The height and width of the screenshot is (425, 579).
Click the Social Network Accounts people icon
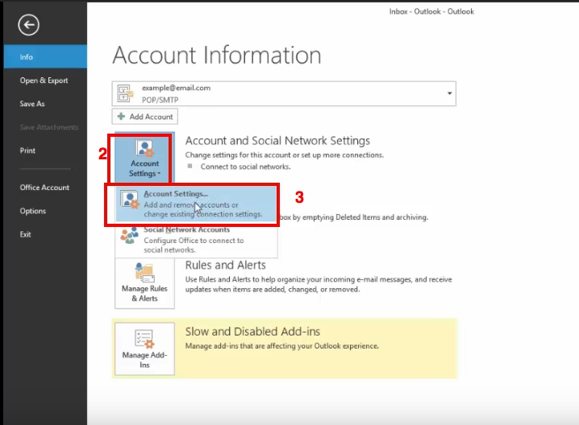[130, 236]
